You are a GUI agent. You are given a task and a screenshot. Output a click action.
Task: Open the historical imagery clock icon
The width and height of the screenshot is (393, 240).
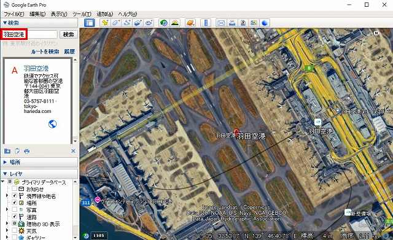click(x=164, y=23)
